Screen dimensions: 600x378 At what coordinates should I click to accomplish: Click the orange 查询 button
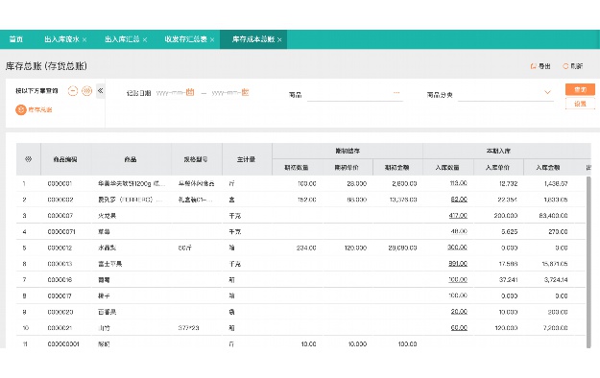(580, 89)
